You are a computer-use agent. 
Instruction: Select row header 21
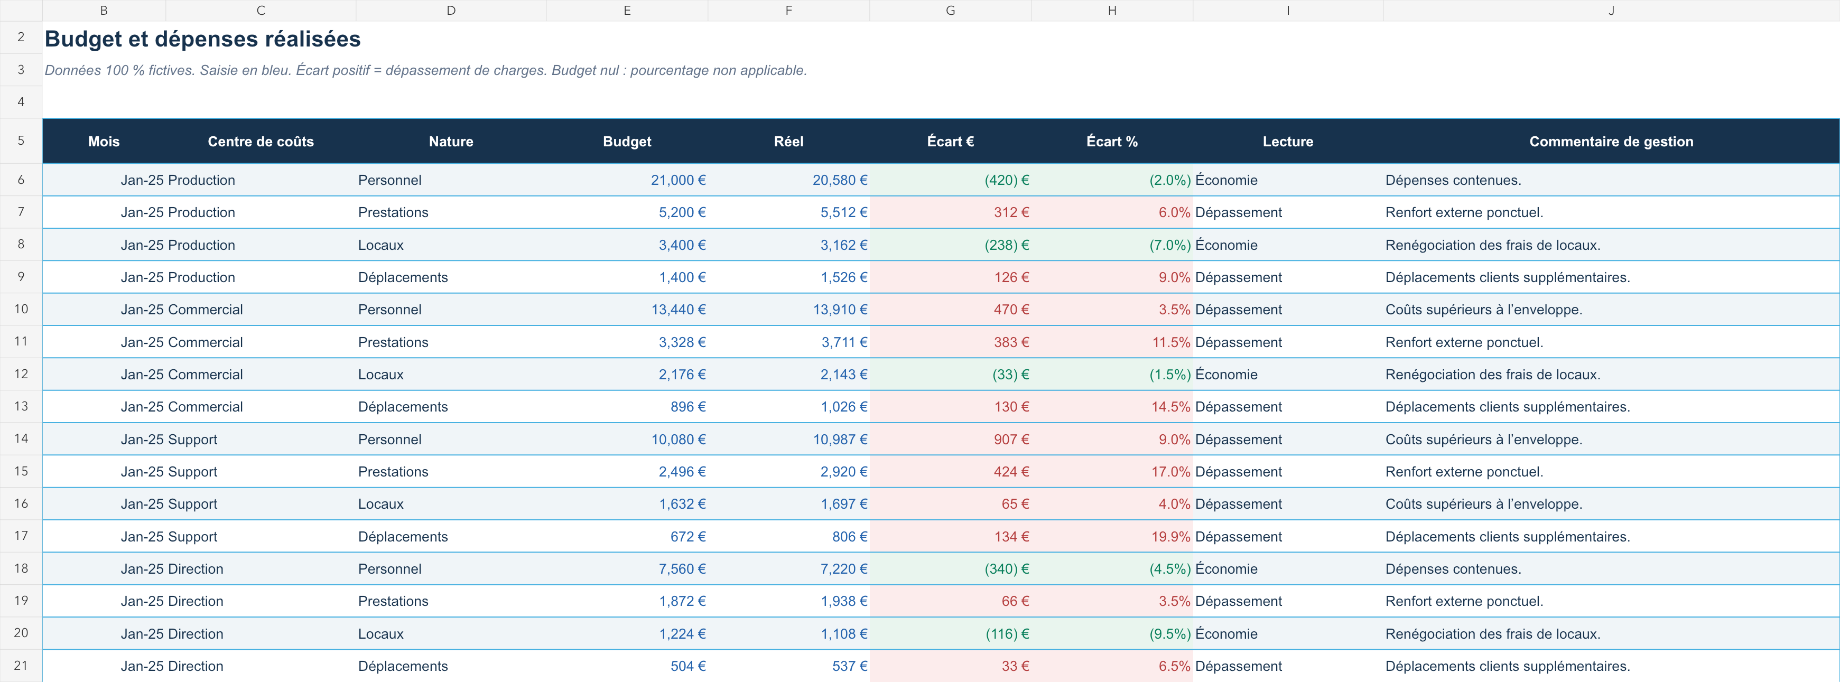21,666
